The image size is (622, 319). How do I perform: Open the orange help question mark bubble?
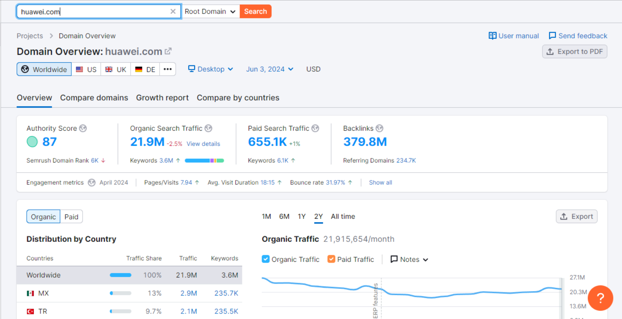pos(600,298)
